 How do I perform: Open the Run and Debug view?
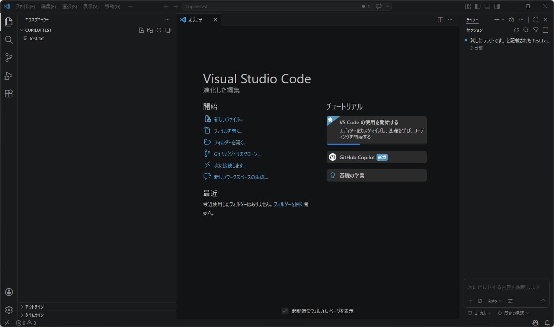click(9, 76)
